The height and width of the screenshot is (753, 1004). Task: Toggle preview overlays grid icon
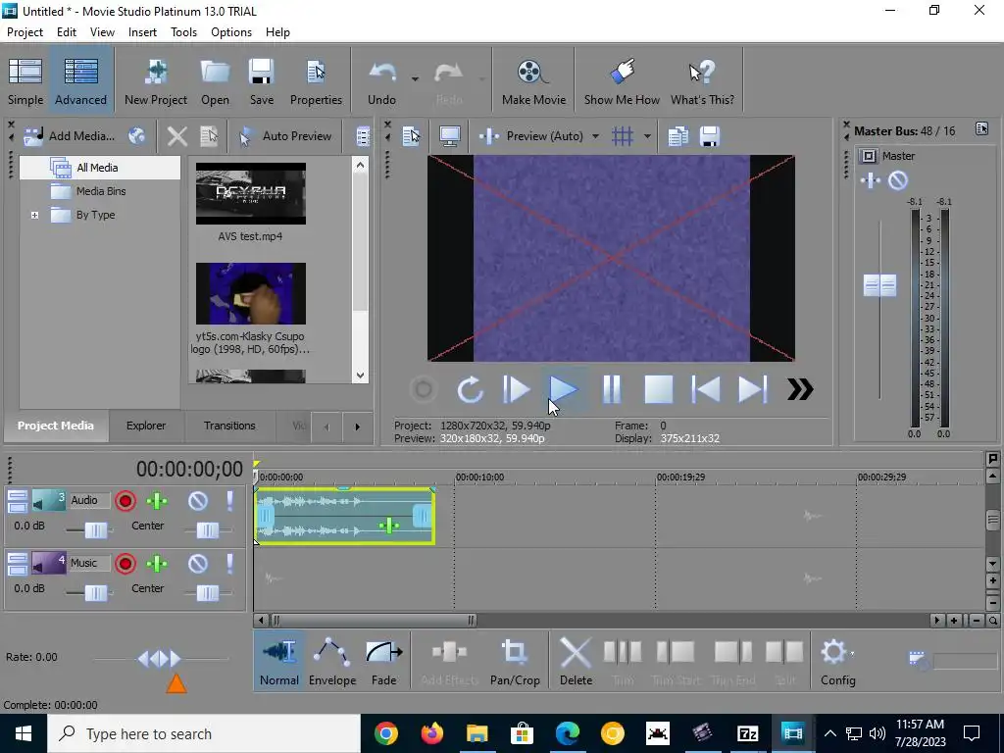click(623, 135)
